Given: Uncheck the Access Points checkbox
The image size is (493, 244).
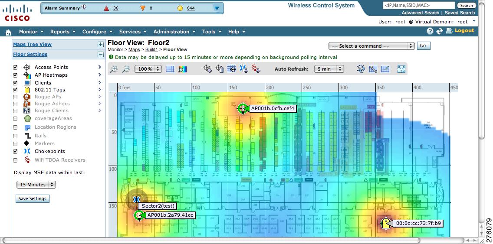Looking at the screenshot, I should (x=15, y=67).
